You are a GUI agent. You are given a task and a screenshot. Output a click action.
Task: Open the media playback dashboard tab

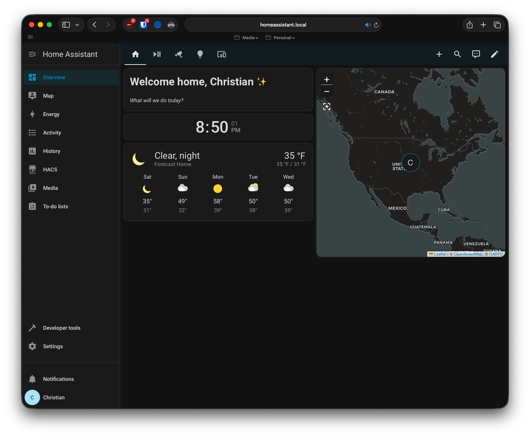(x=157, y=54)
